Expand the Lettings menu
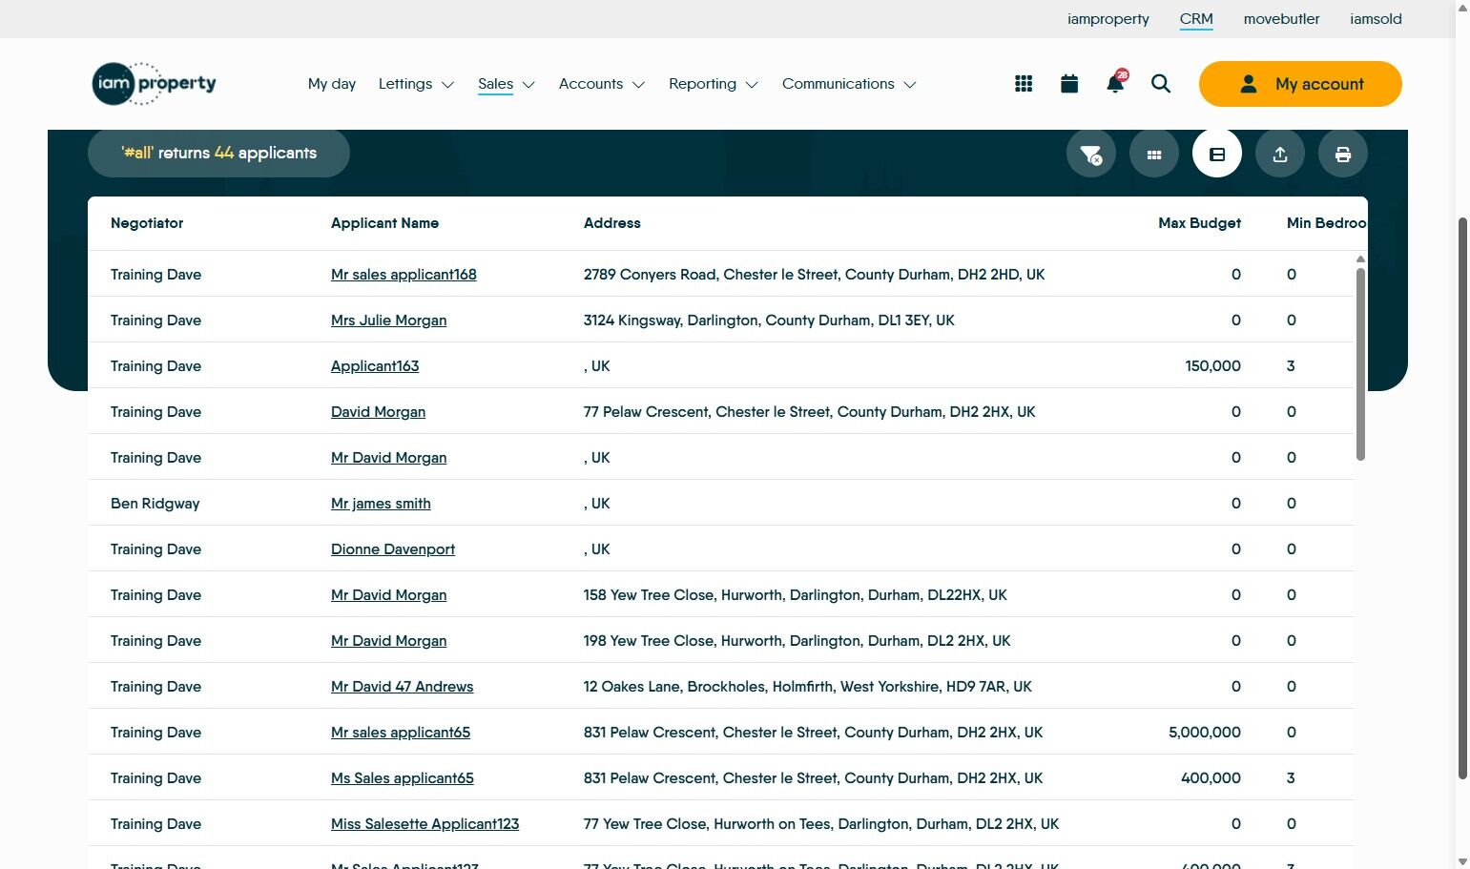Screen dimensions: 1470x869 (x=416, y=84)
